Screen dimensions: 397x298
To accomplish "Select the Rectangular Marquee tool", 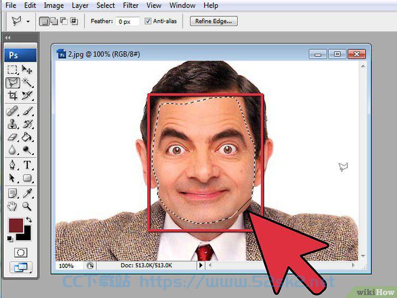I will point(12,70).
